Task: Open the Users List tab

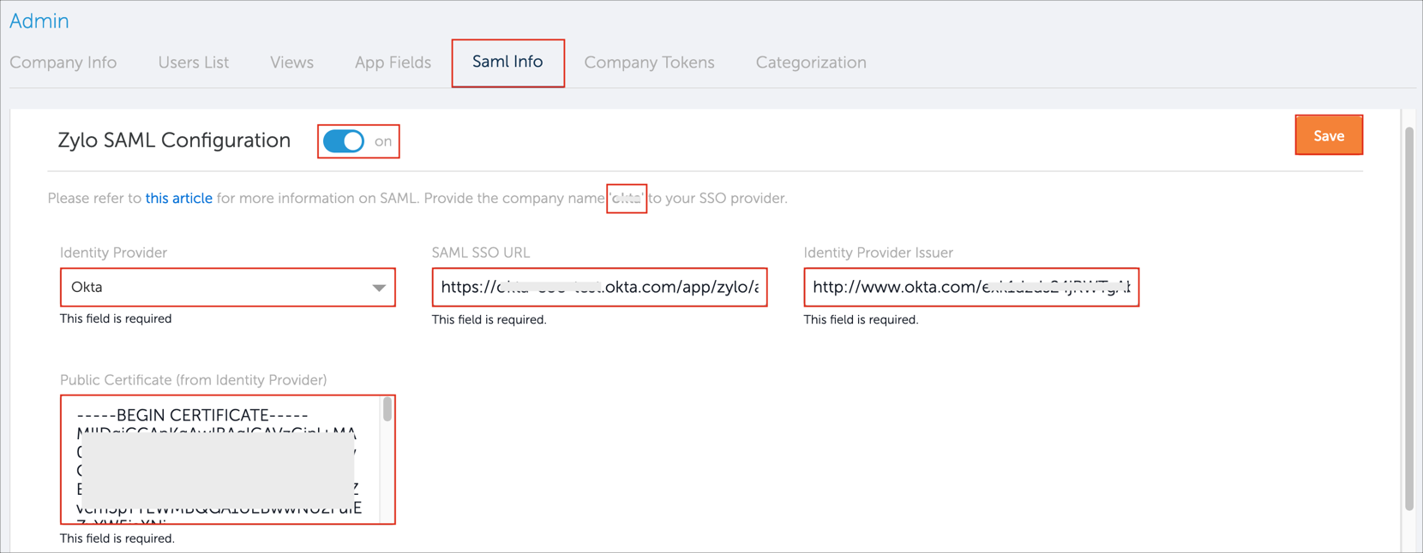Action: (193, 62)
